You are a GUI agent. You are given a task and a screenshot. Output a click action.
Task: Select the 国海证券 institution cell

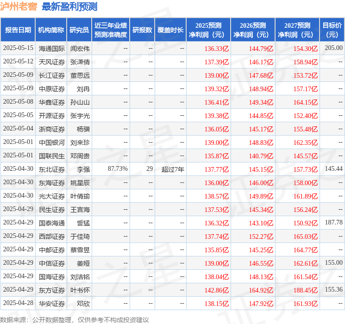tap(52, 277)
